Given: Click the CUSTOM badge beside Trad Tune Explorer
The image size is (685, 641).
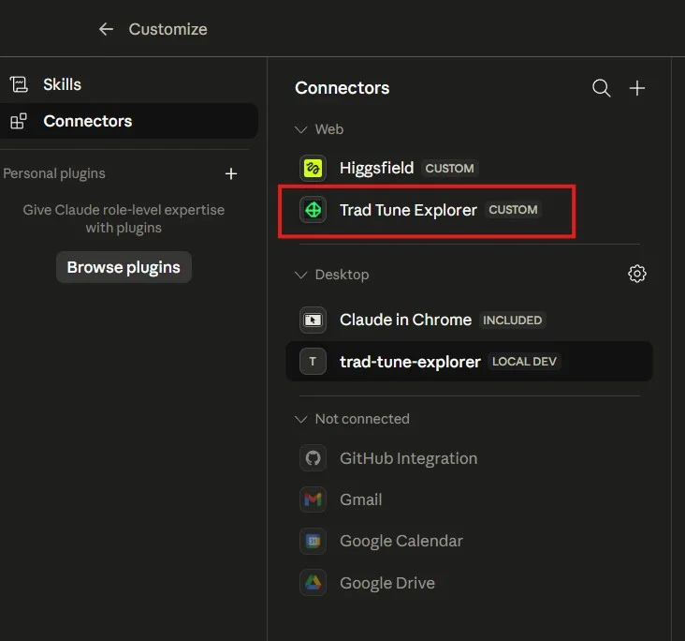Looking at the screenshot, I should pyautogui.click(x=513, y=210).
